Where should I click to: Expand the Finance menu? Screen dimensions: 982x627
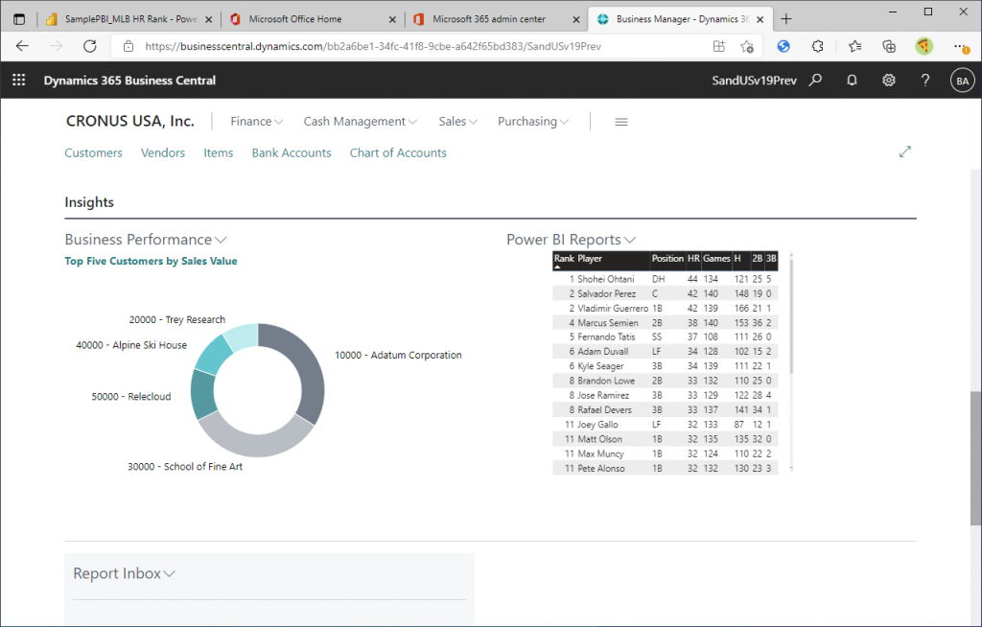coord(257,122)
